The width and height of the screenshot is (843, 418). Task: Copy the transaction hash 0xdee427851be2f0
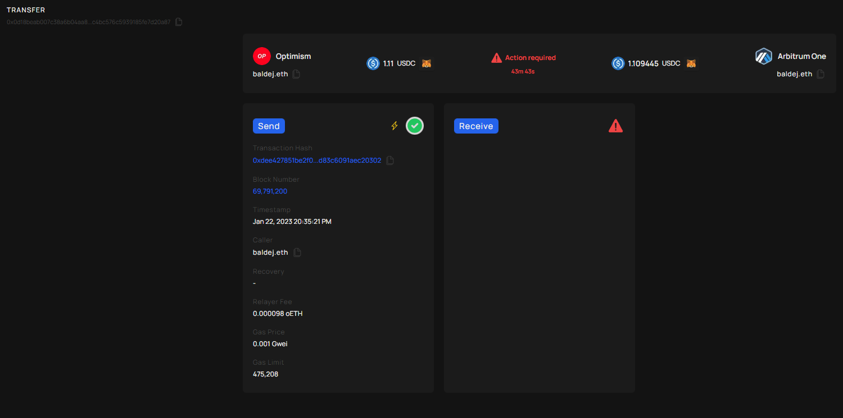point(390,160)
